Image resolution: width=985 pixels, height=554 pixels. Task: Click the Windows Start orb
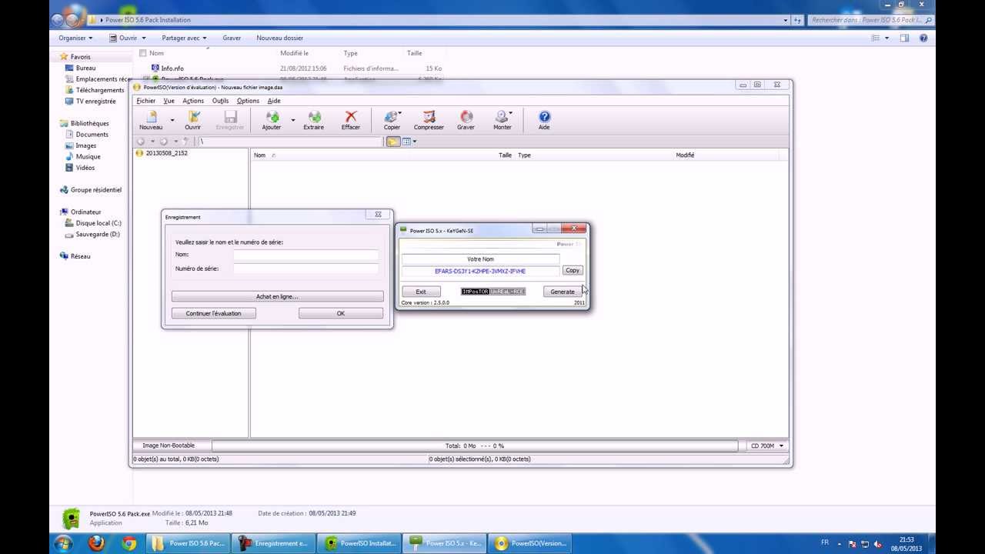pos(63,543)
